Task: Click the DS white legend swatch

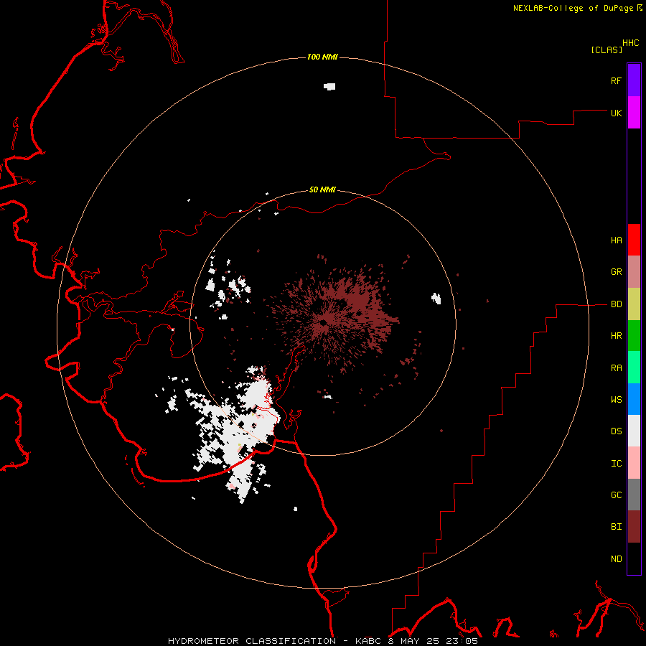Action: (634, 431)
